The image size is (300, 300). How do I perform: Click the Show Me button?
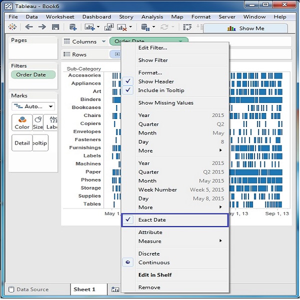(245, 28)
